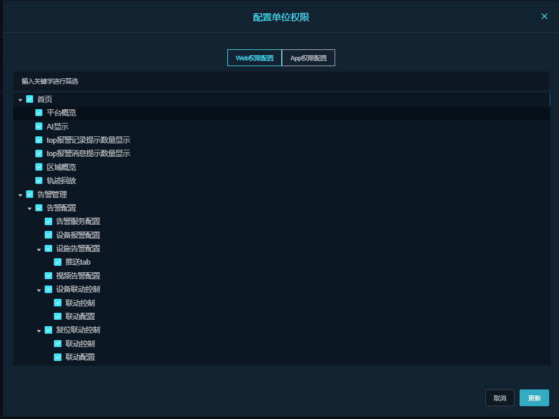Switch to App权限配置 tab
559x419 pixels.
coord(308,58)
